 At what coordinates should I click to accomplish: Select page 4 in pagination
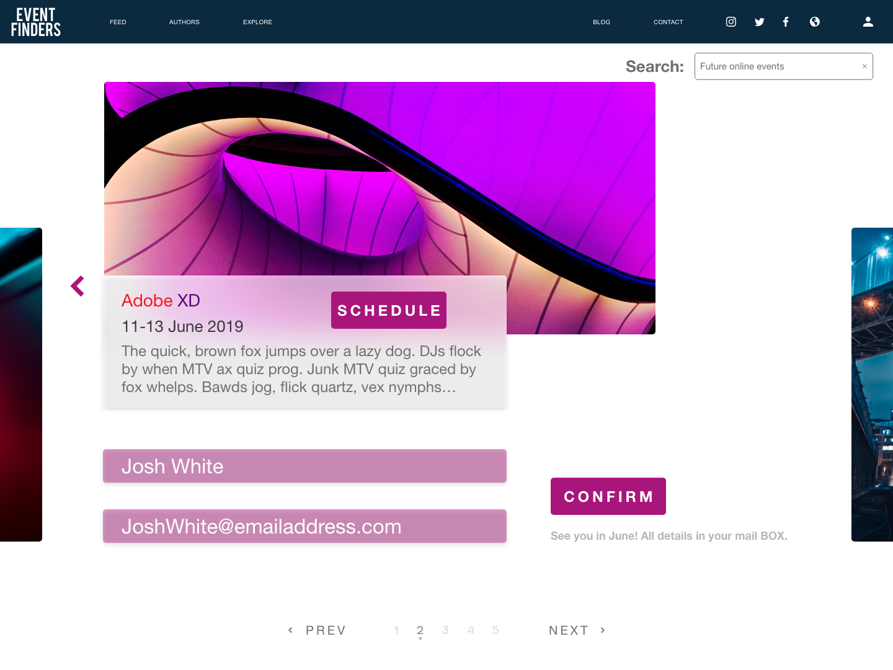tap(471, 630)
